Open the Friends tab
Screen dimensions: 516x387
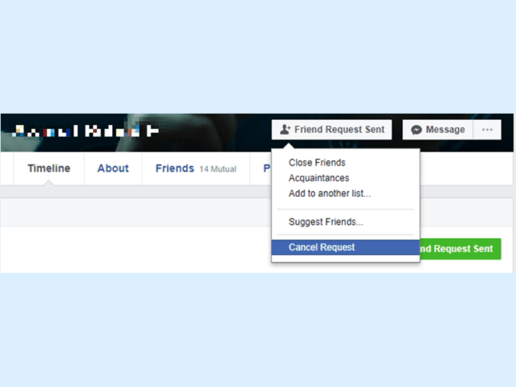[x=175, y=169]
